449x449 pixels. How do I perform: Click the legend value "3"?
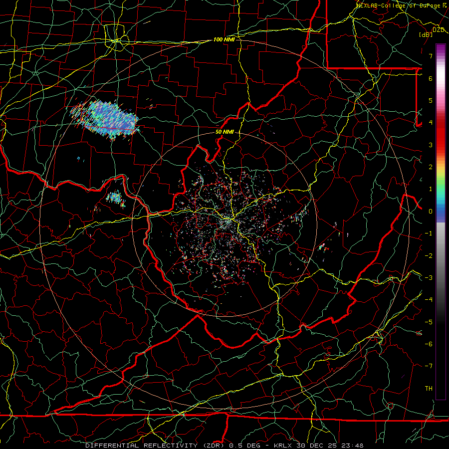pyautogui.click(x=431, y=145)
